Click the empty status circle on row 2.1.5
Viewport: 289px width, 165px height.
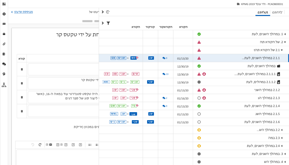tap(199, 114)
